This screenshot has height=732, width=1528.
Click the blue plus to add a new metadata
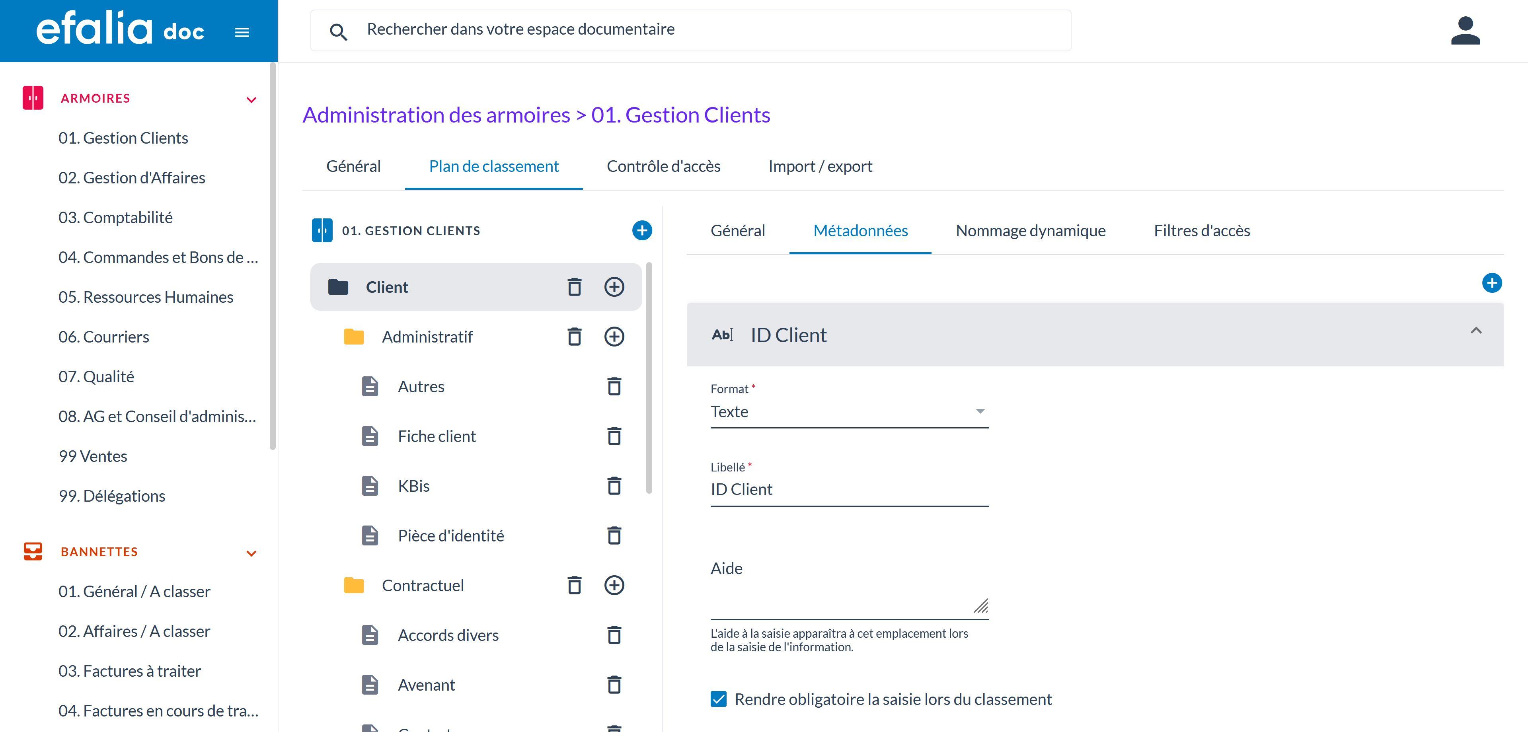coord(1493,283)
